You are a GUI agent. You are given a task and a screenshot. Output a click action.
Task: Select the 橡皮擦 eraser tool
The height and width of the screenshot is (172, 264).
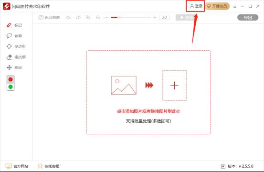point(16,57)
